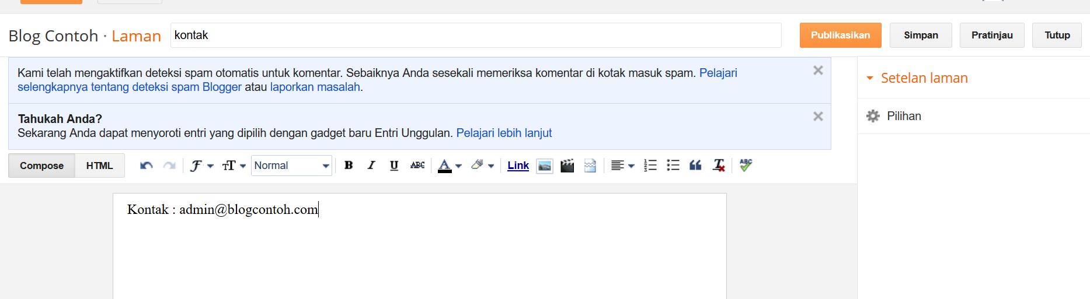The height and width of the screenshot is (299, 1090).
Task: Run the spell check
Action: pyautogui.click(x=746, y=166)
